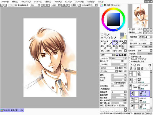Select the eyedropper color picker tool

(115, 38)
